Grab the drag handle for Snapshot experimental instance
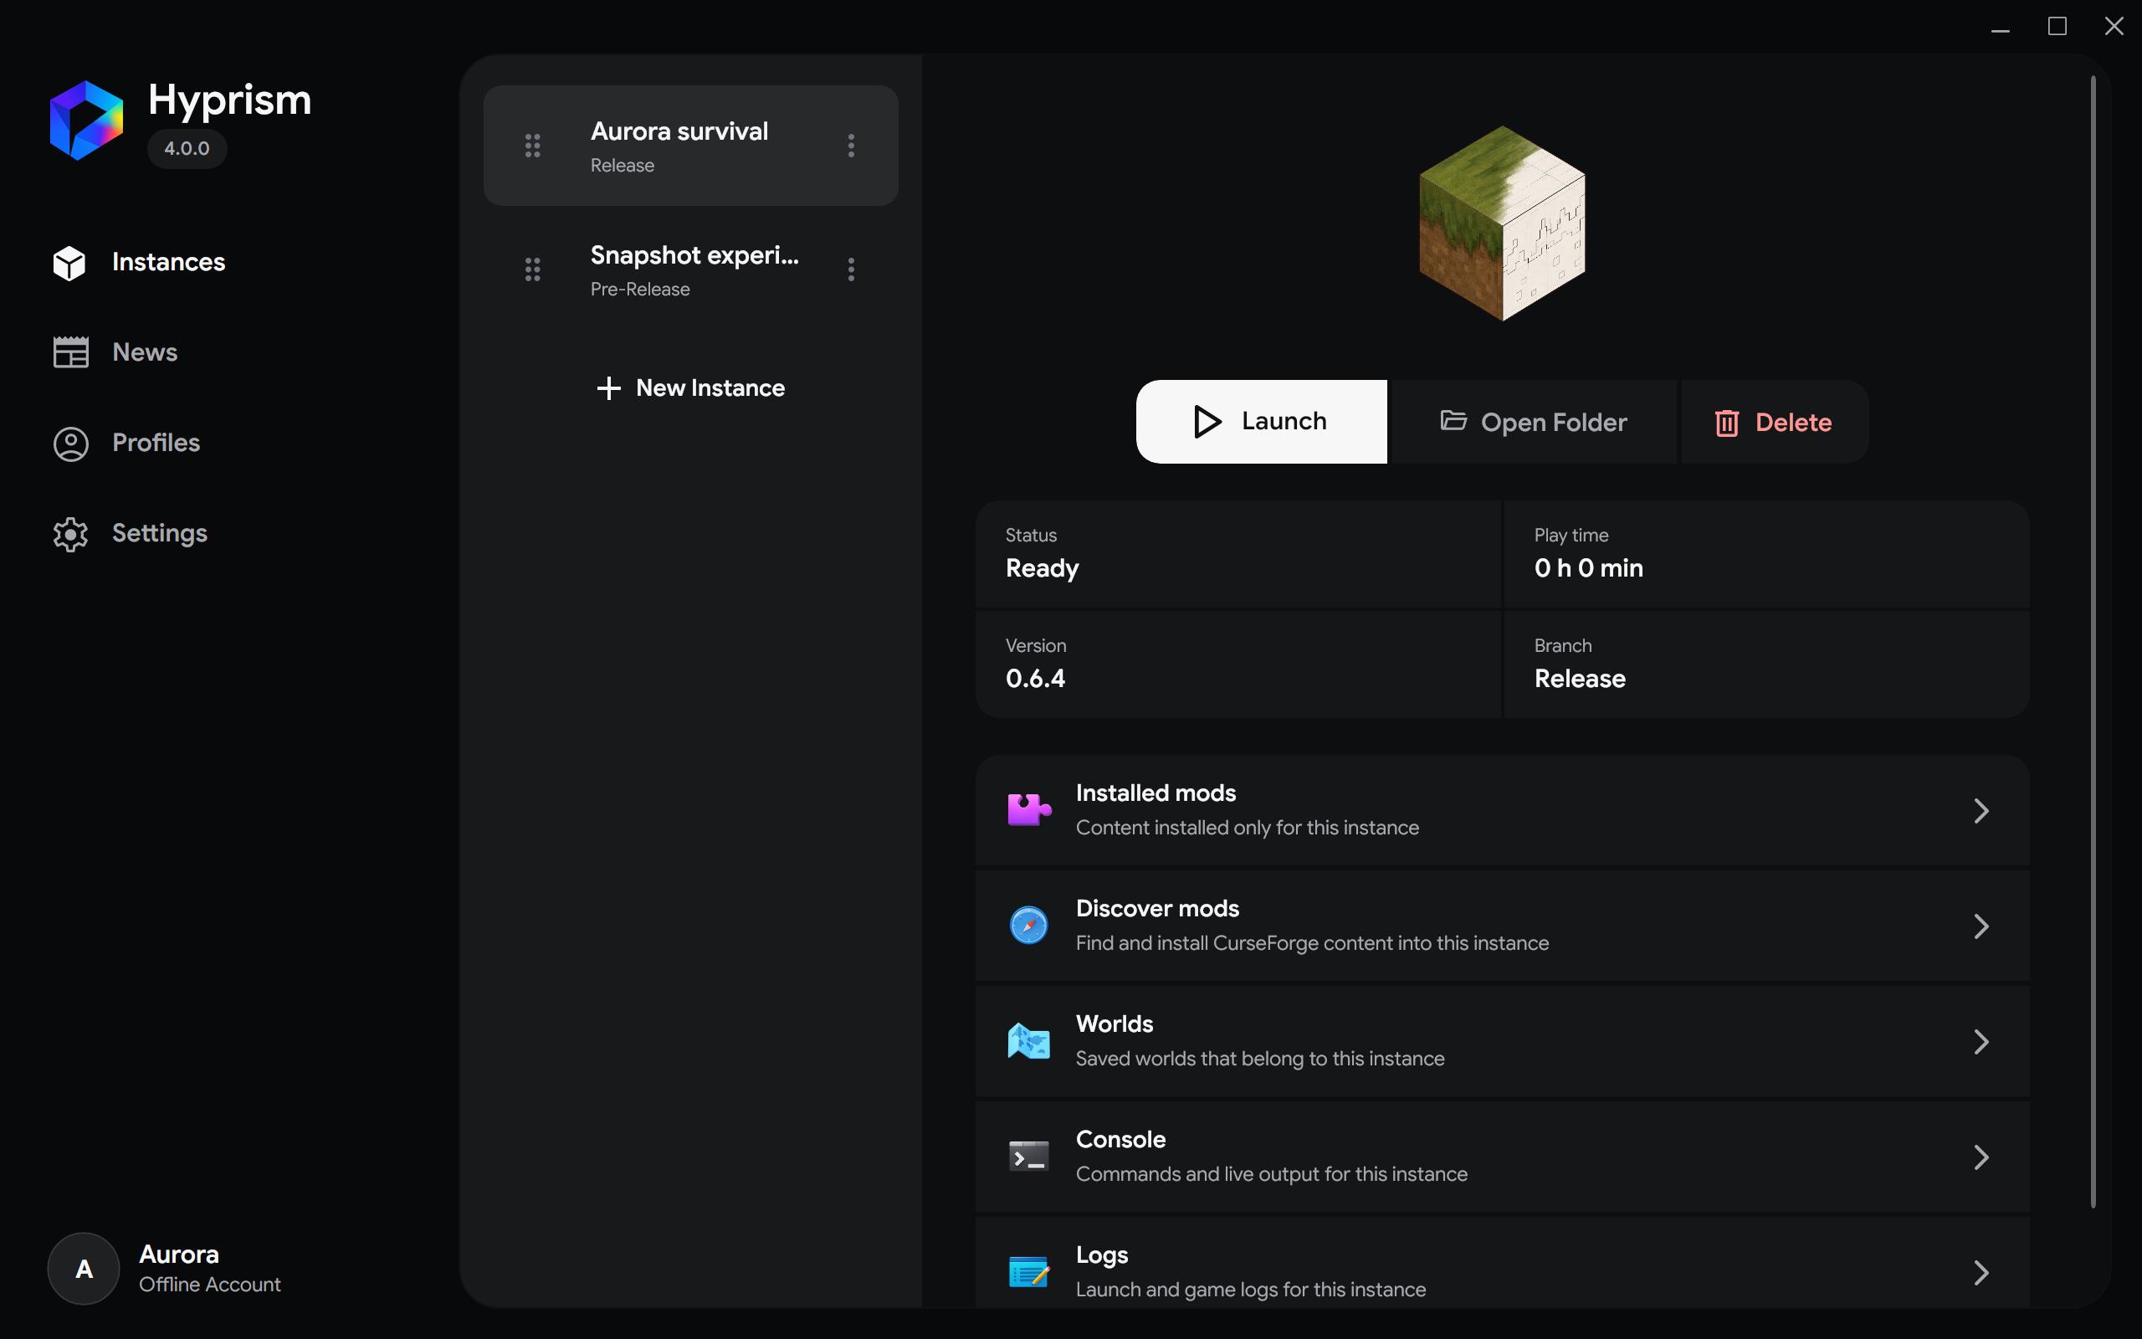 533,269
